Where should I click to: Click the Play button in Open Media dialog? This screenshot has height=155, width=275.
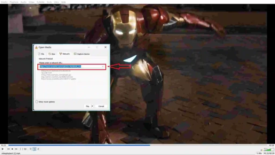click(x=88, y=106)
